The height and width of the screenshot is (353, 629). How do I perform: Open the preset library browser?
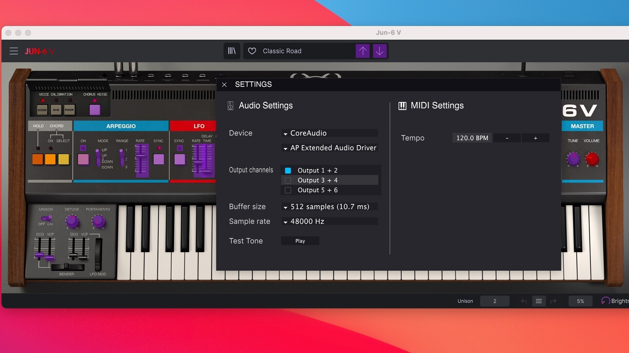pos(232,51)
